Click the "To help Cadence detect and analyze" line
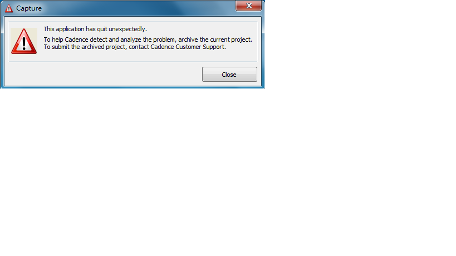The image size is (456, 256). tap(148, 40)
